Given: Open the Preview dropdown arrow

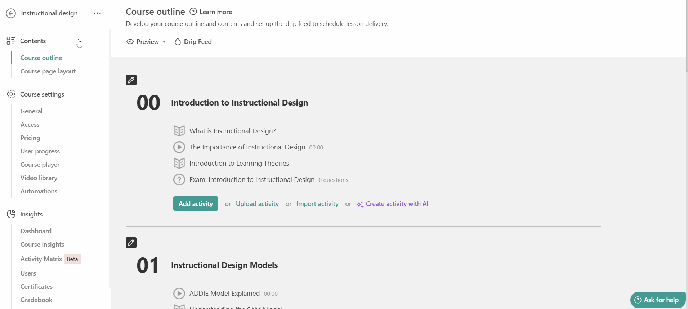Looking at the screenshot, I should pyautogui.click(x=164, y=42).
